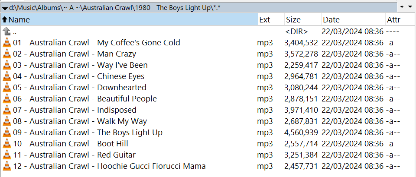Go up using the parent directory arrow icon
The image size is (416, 177).
pos(7,32)
